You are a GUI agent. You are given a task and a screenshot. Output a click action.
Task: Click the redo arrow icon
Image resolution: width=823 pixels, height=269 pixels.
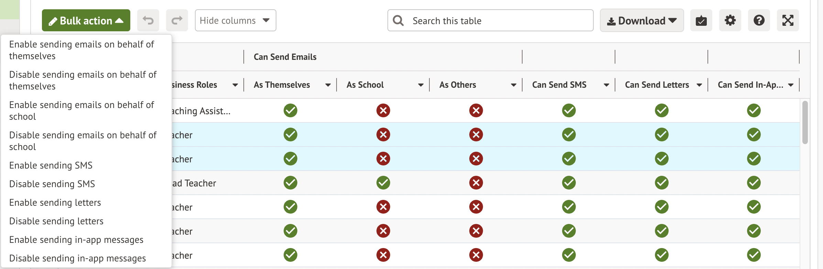pos(177,21)
